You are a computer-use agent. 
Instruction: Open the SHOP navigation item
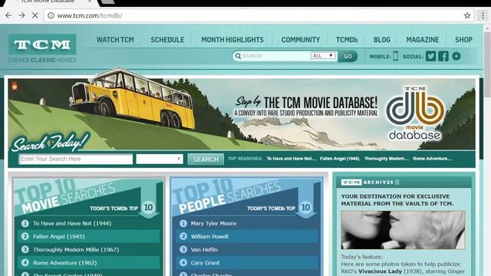pos(463,40)
